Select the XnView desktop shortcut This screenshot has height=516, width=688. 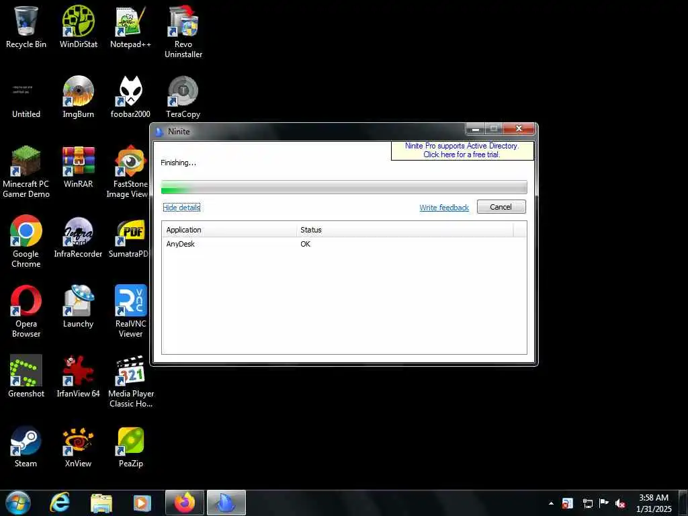pyautogui.click(x=78, y=447)
